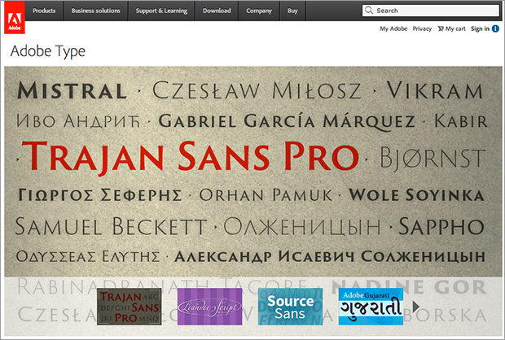Click the Samuel Beckett text

[111, 226]
